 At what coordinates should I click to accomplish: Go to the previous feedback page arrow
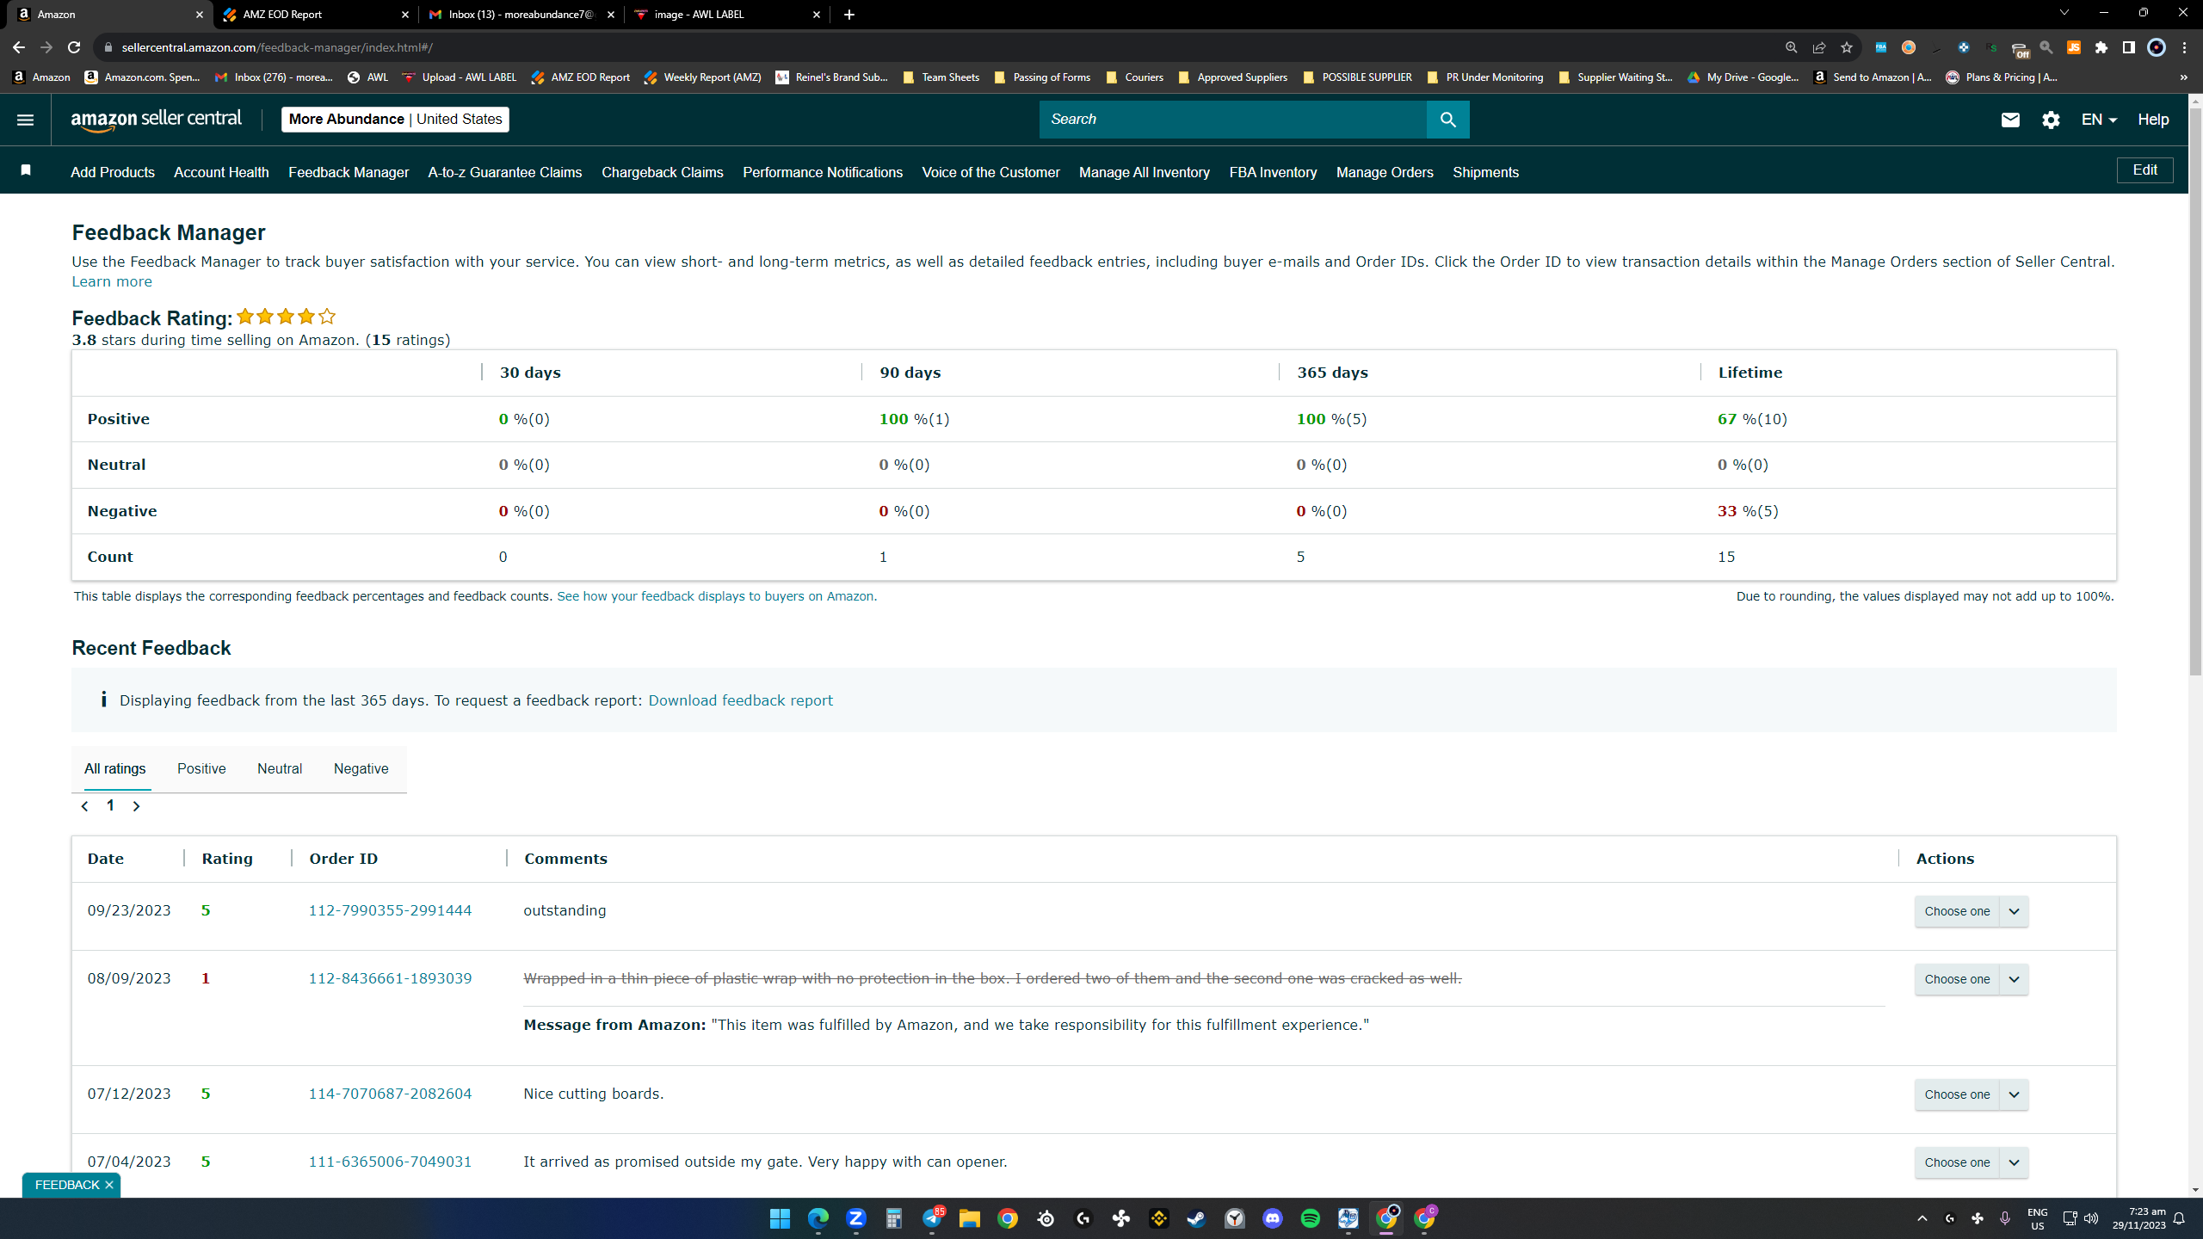(84, 806)
